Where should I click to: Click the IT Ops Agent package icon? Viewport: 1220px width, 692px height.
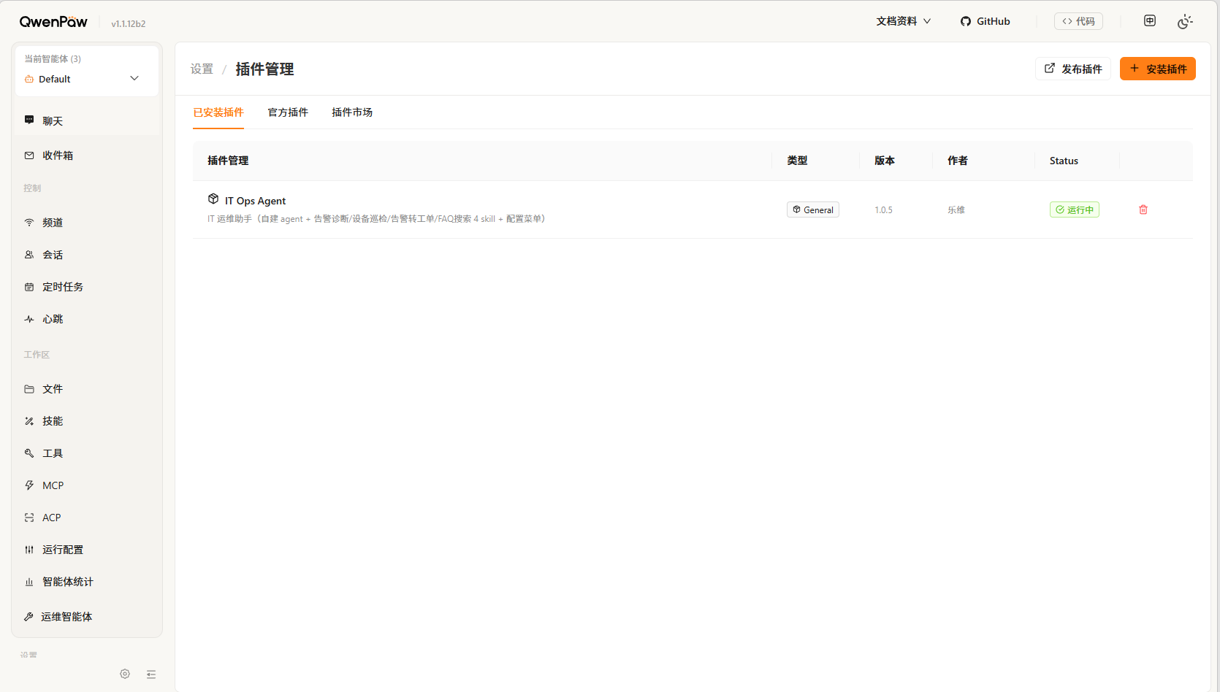(x=213, y=199)
